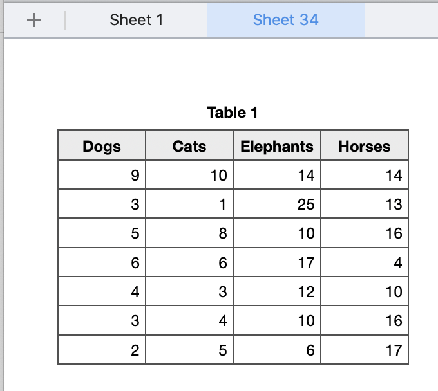Select the Elephants cell with value 17
The image size is (438, 391).
(x=277, y=262)
